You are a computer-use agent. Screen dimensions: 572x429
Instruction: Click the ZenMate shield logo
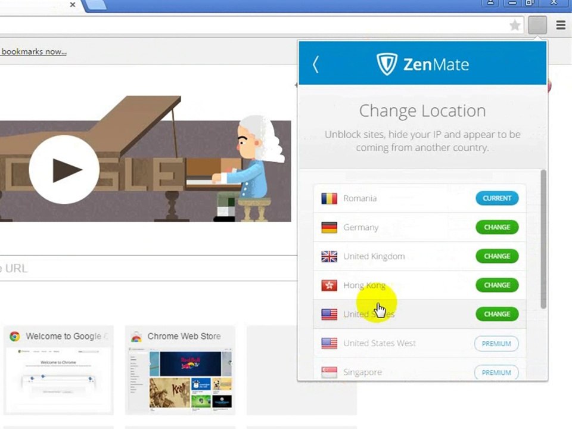tap(387, 64)
